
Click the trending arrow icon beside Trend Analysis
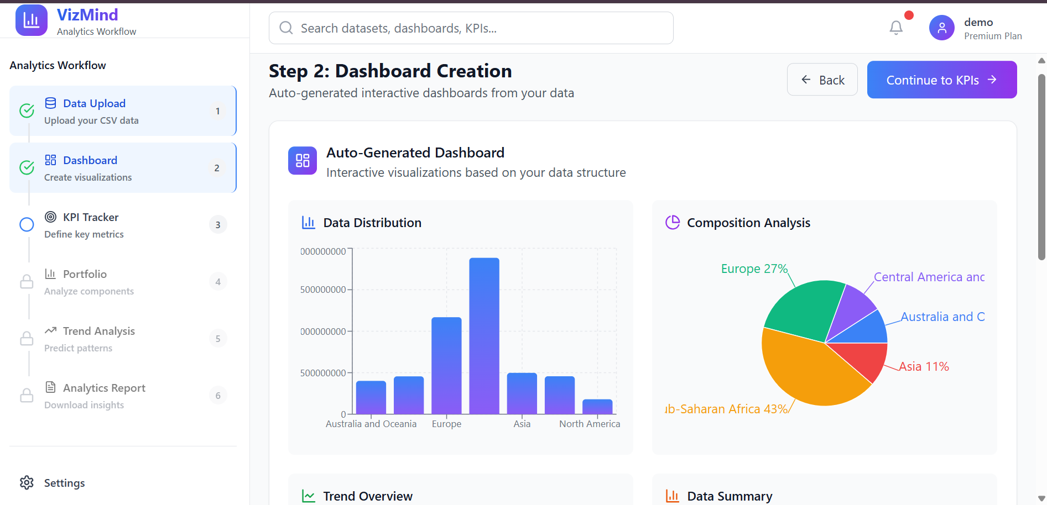(50, 330)
